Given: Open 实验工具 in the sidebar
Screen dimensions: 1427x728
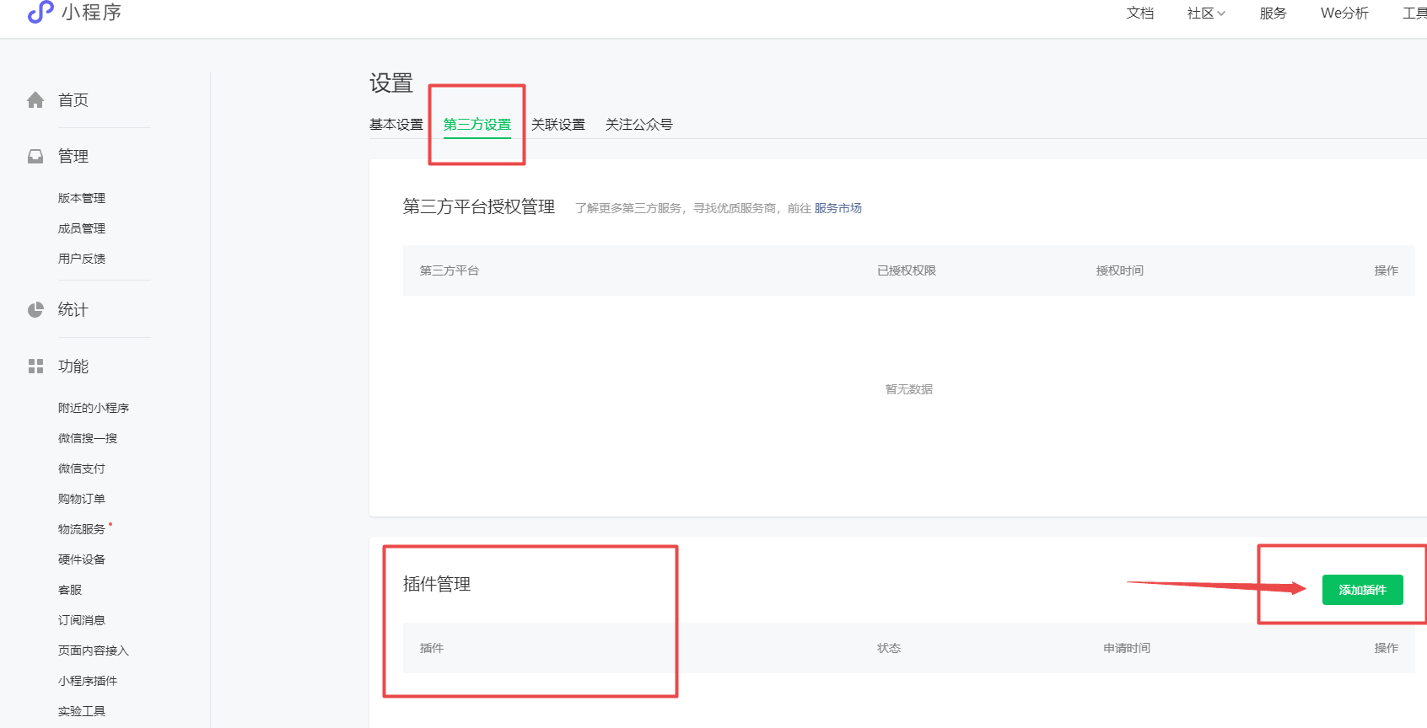Looking at the screenshot, I should pos(82,711).
